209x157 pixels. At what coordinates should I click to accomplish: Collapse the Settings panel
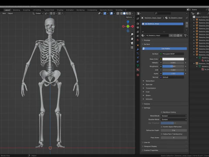click(165, 108)
